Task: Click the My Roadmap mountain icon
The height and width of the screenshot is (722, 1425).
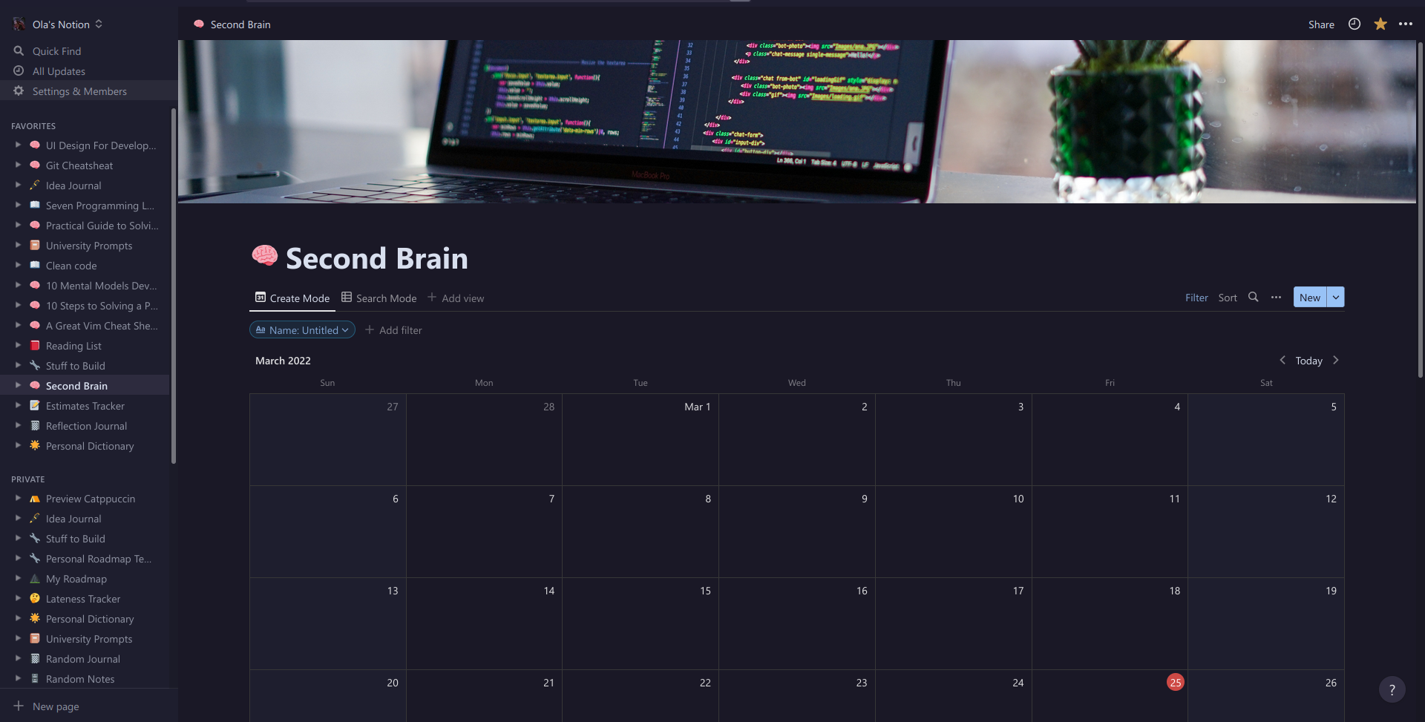Action: (x=35, y=578)
